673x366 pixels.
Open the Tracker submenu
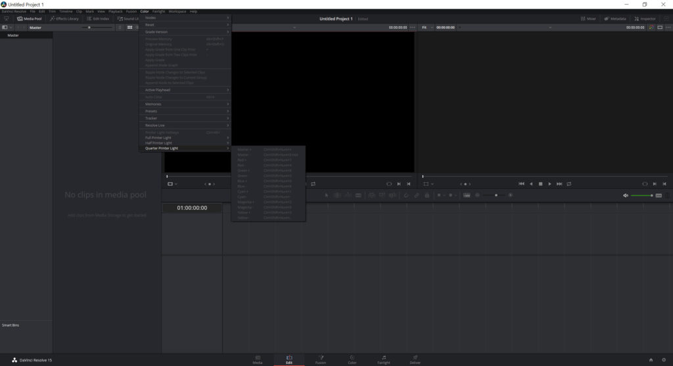coord(185,118)
